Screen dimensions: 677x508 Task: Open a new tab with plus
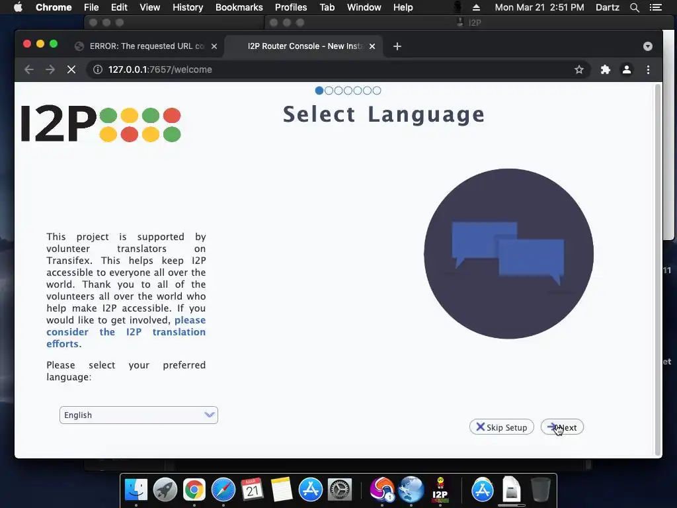coord(397,46)
